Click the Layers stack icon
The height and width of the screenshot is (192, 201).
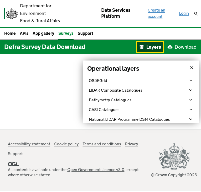[x=142, y=47]
